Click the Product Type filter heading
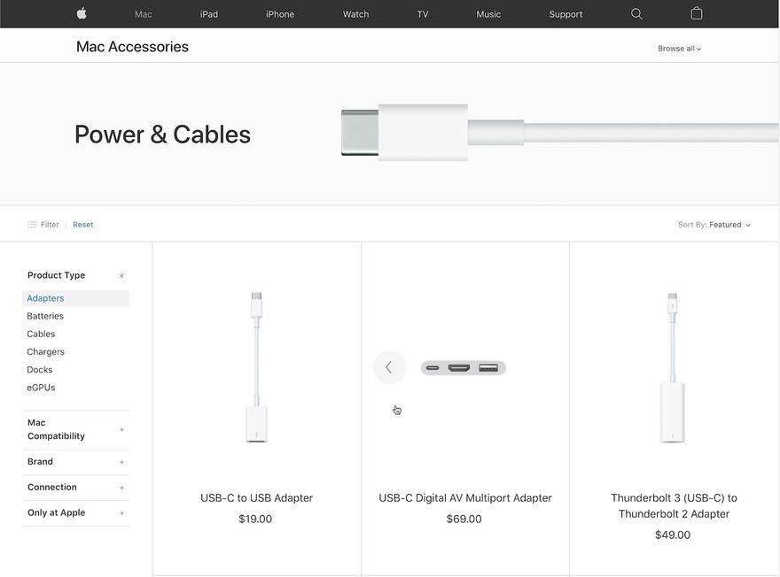780x577 pixels. [56, 275]
